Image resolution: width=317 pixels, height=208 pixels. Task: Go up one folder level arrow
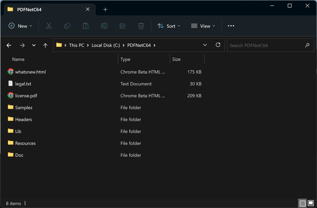[45, 45]
